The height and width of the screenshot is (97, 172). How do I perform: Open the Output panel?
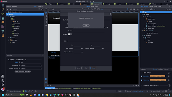[128, 91]
